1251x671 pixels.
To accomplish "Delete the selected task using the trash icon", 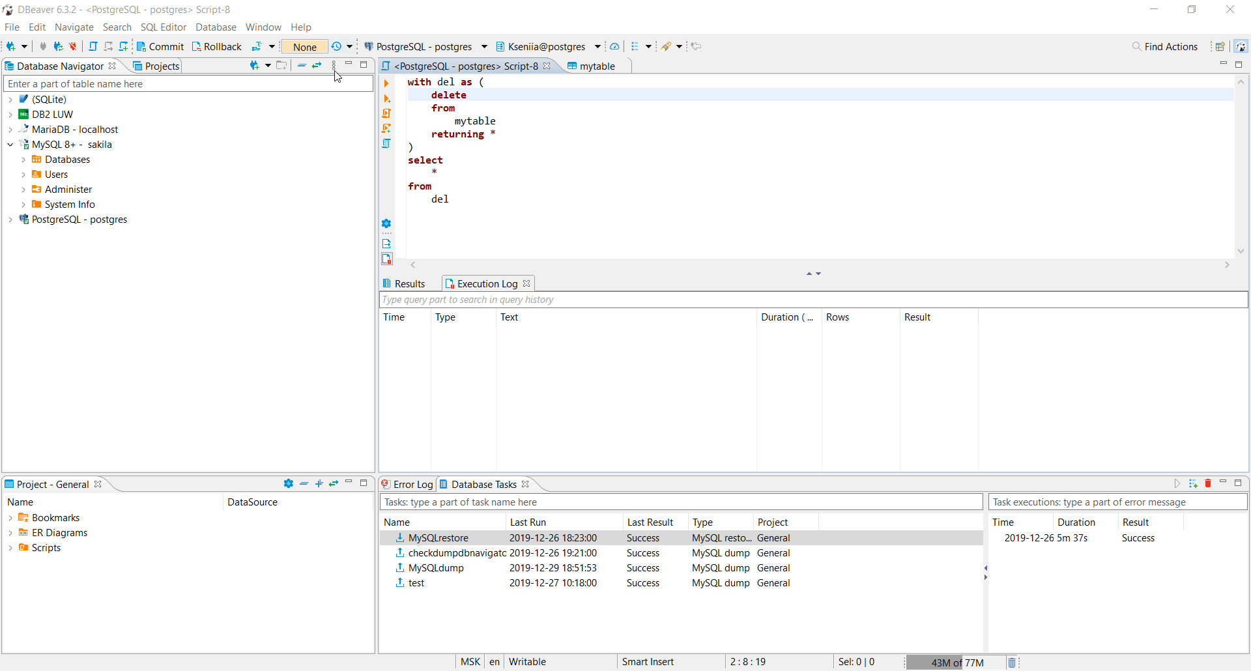I will [x=1209, y=483].
